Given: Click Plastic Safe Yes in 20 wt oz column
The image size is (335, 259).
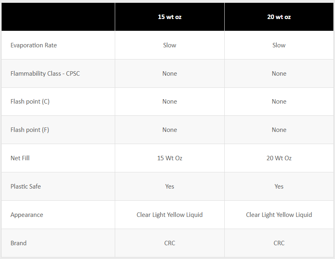Looking at the screenshot, I should (279, 187).
